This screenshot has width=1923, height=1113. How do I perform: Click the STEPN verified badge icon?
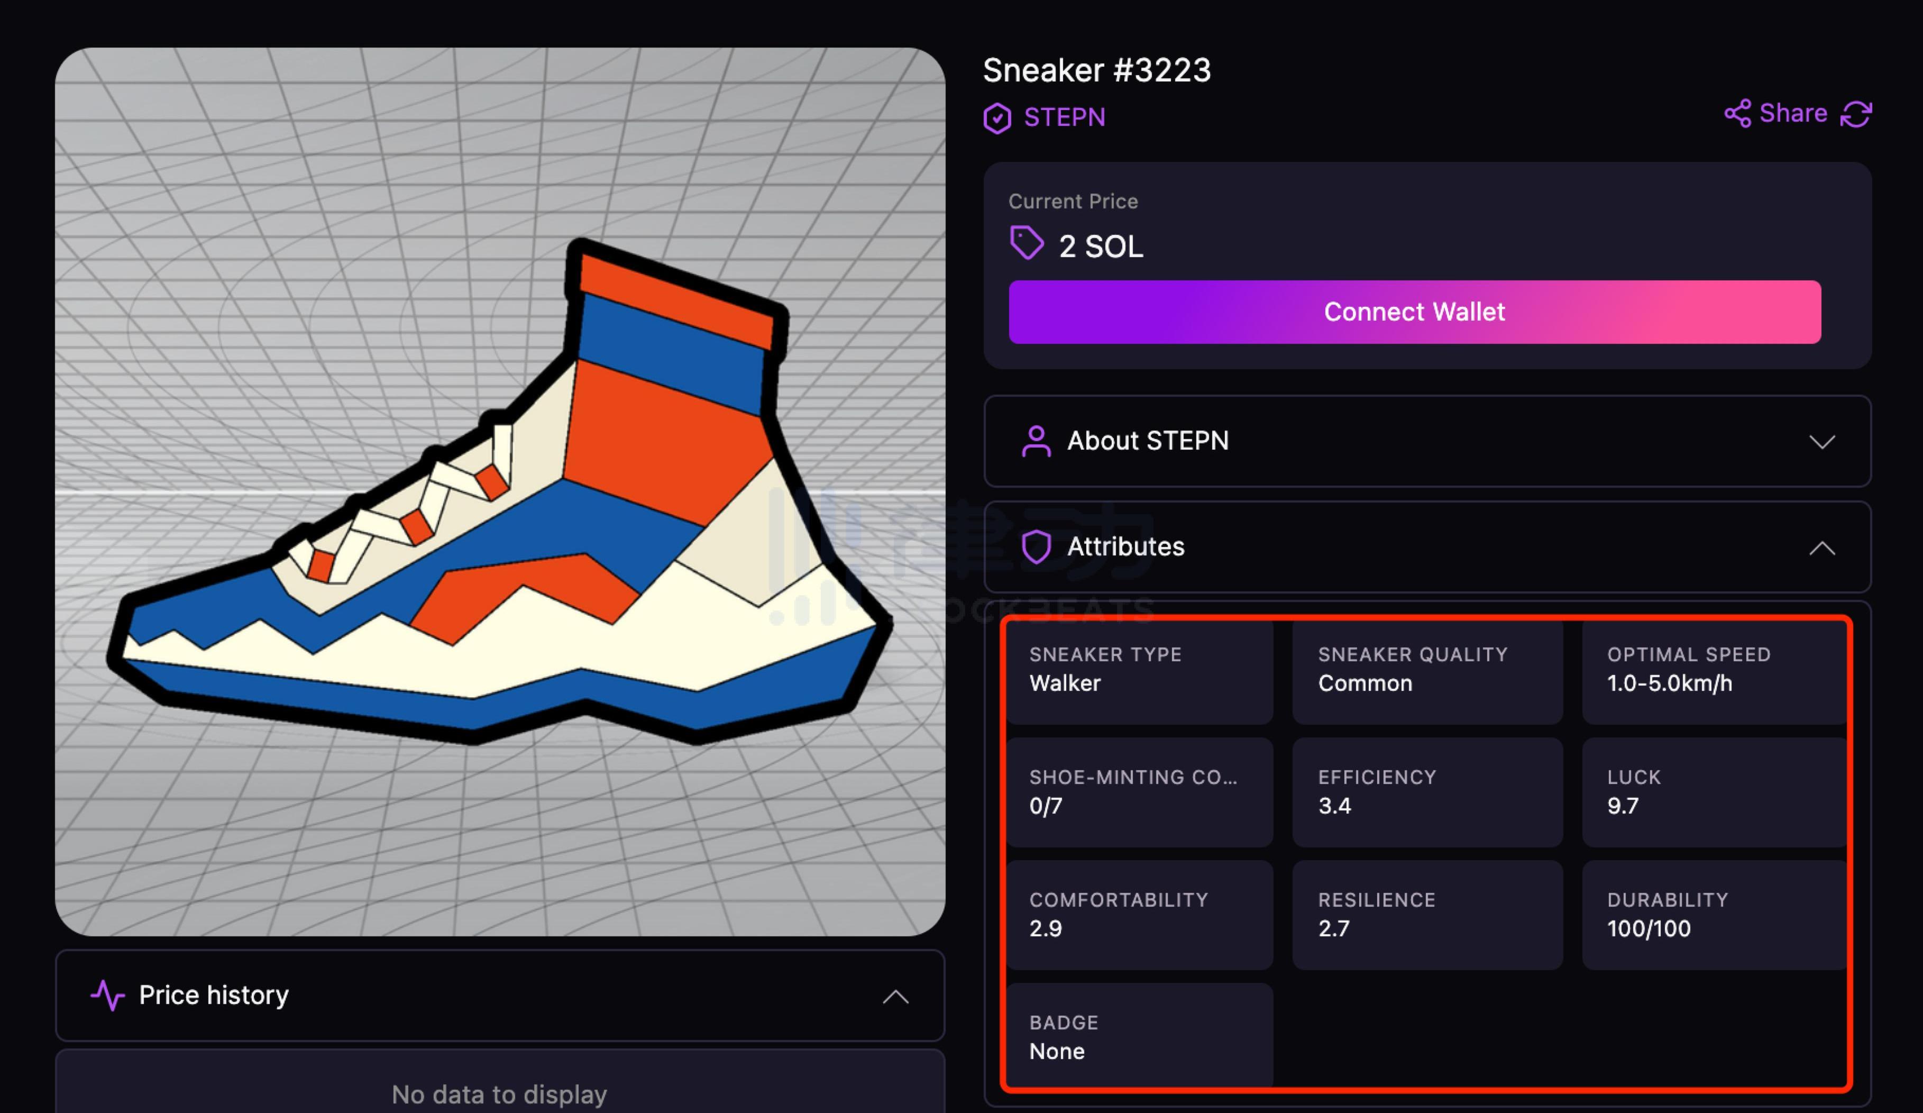pyautogui.click(x=997, y=118)
